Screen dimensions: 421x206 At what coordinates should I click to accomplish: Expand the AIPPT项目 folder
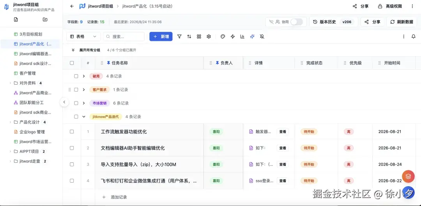tap(10, 151)
